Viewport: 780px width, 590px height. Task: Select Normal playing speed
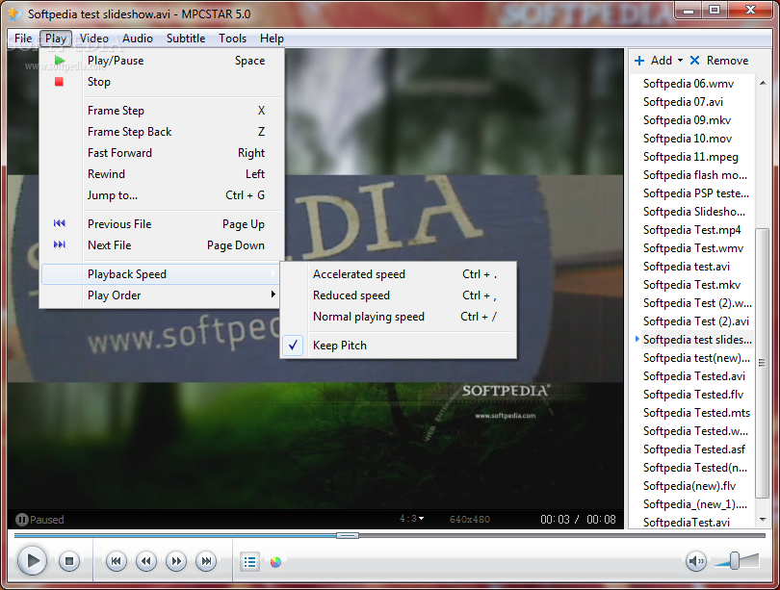398,317
